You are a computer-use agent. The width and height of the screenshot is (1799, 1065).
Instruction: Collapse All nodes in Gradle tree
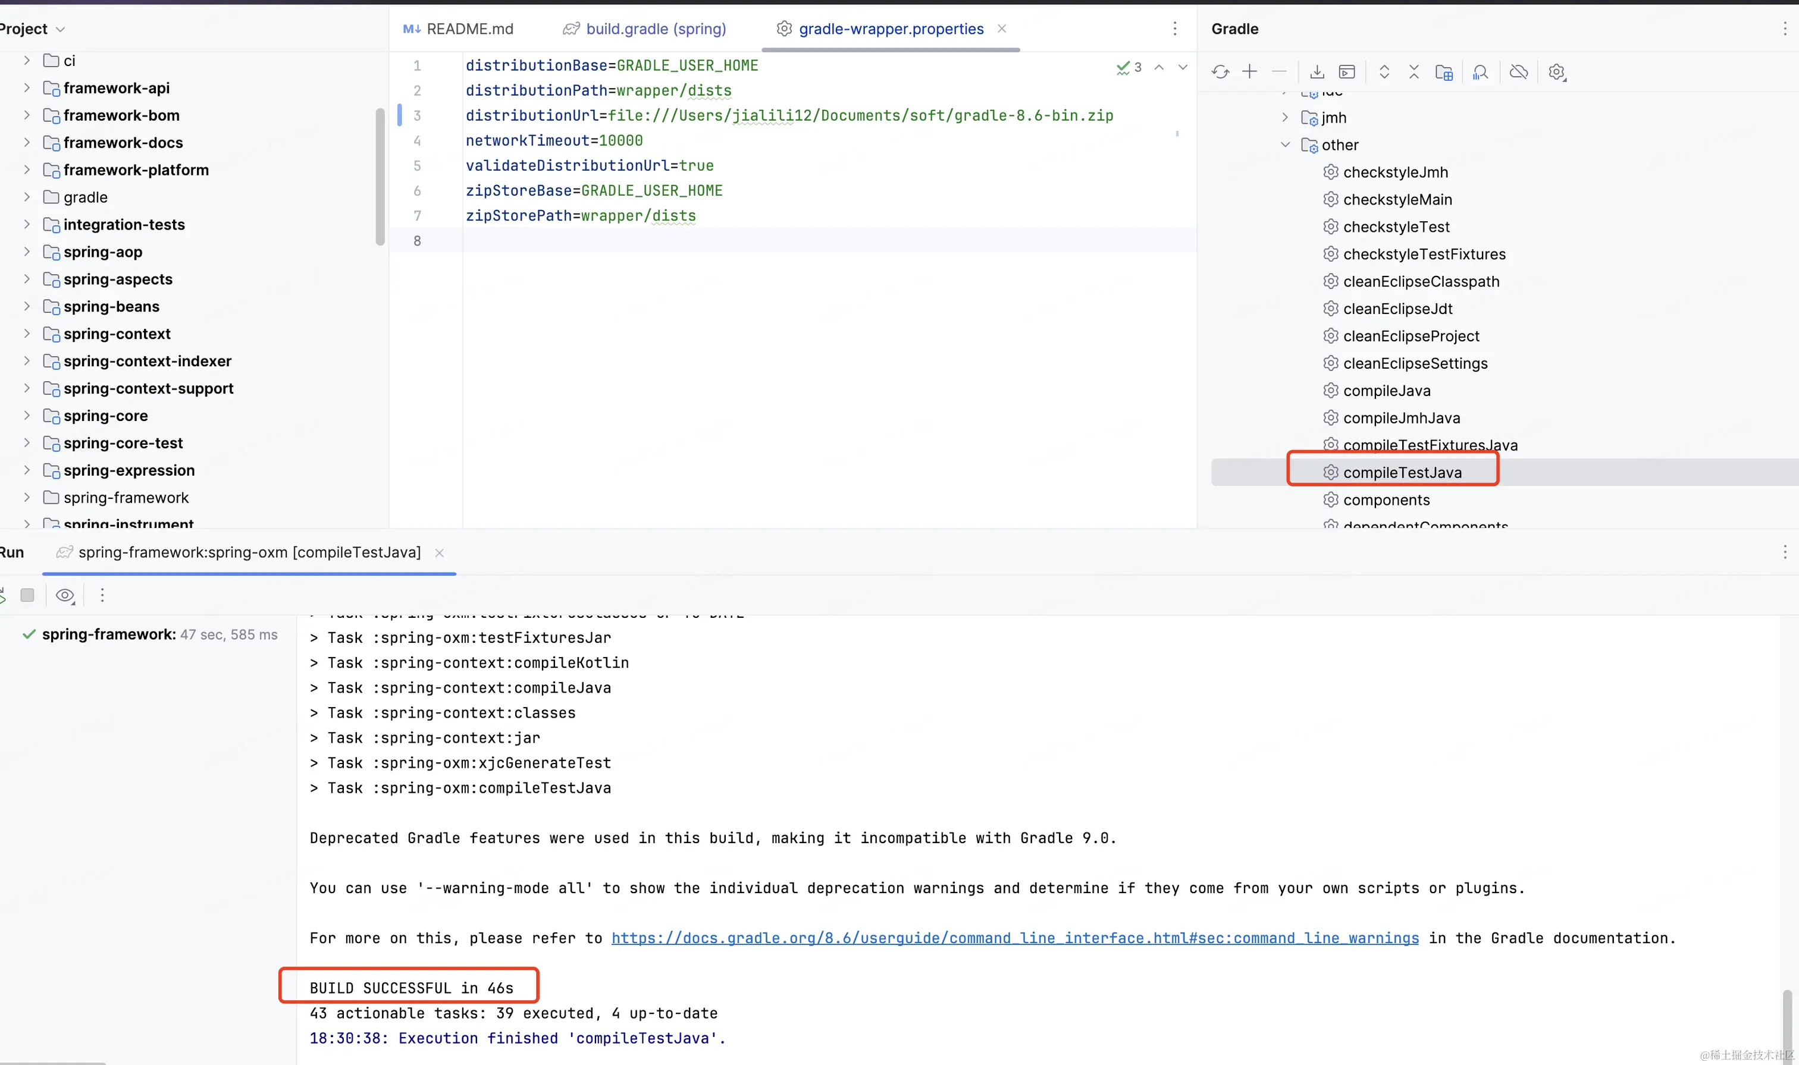click(x=1413, y=72)
